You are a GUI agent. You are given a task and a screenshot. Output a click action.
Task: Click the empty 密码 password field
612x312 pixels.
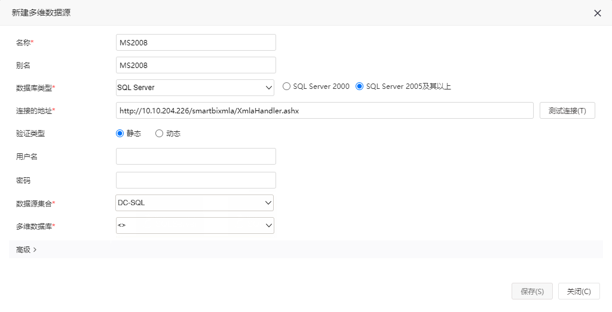pyautogui.click(x=196, y=180)
